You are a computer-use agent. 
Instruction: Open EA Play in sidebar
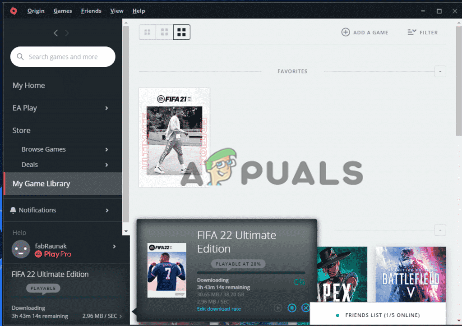(25, 108)
